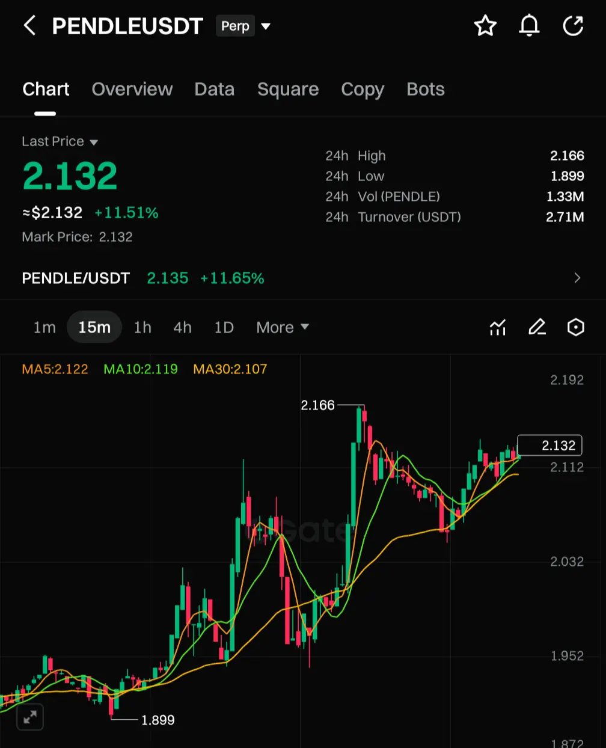
Task: Tap the 2.132 current price tag on chart
Action: (549, 446)
